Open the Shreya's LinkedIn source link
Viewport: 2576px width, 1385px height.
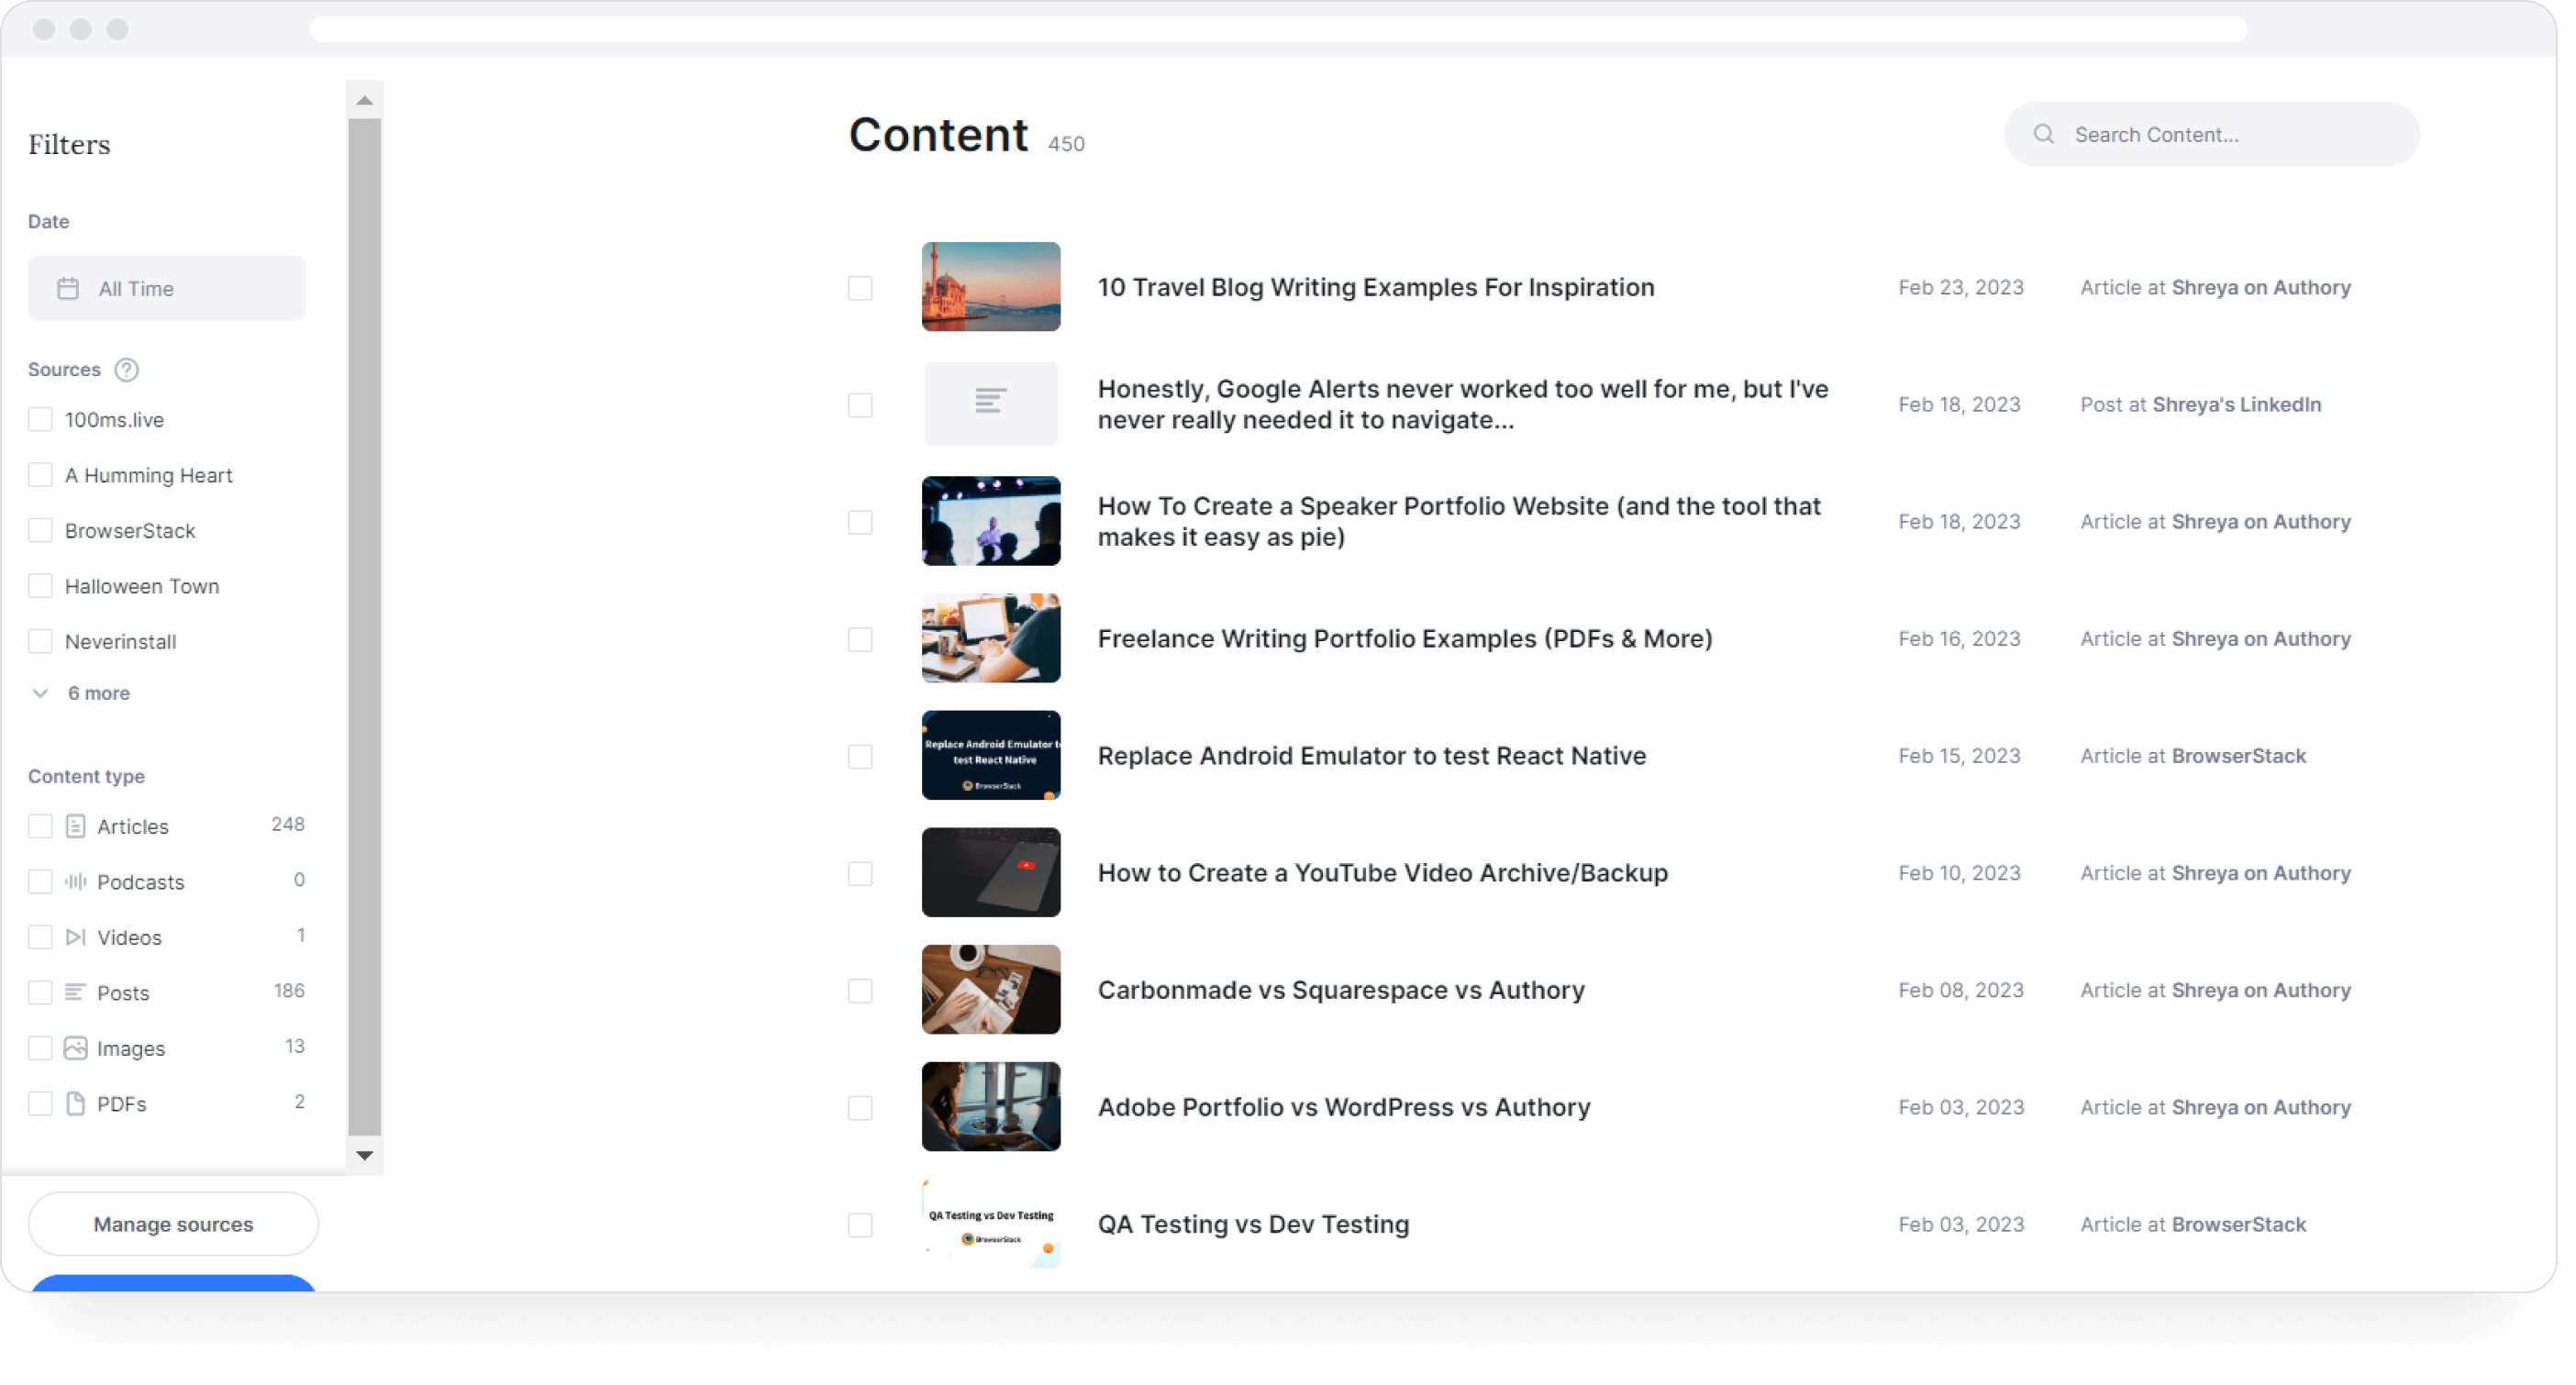click(2236, 404)
